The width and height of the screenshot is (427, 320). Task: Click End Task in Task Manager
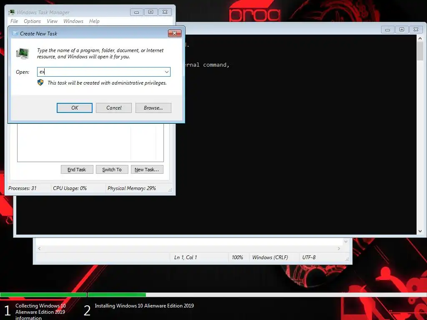click(x=77, y=170)
